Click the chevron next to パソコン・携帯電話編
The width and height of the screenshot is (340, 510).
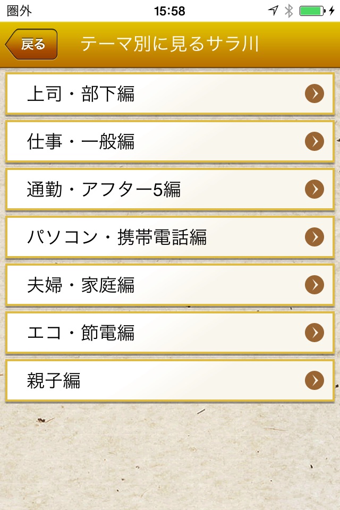(x=314, y=237)
